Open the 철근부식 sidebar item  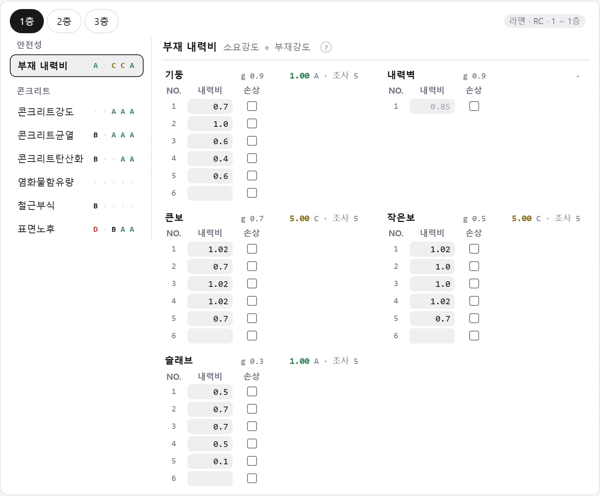77,205
